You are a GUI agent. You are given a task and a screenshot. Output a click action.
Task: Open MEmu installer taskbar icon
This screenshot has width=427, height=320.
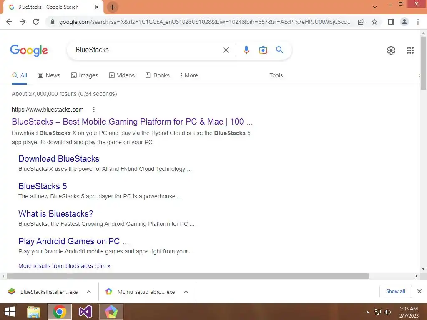(111, 312)
